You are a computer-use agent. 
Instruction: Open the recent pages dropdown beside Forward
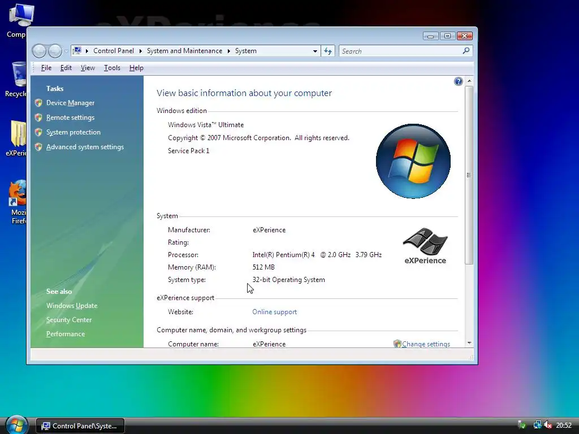coord(66,51)
